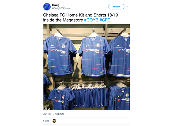Image resolution: width=173 pixels, height=126 pixels.
Task: Expand the tweet options chevron
Action: (x=128, y=7)
